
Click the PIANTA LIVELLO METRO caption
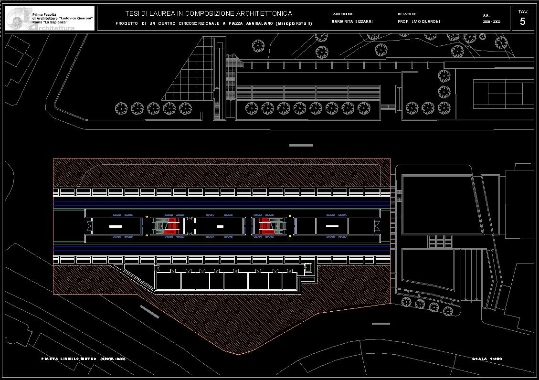point(83,359)
